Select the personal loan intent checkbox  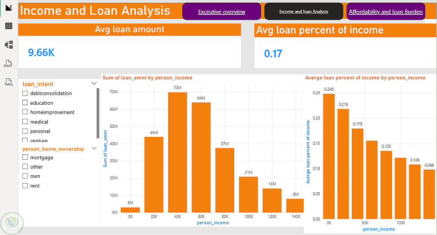click(25, 131)
